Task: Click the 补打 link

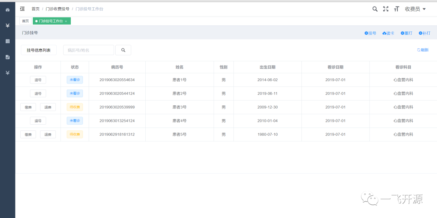Action: pyautogui.click(x=424, y=33)
